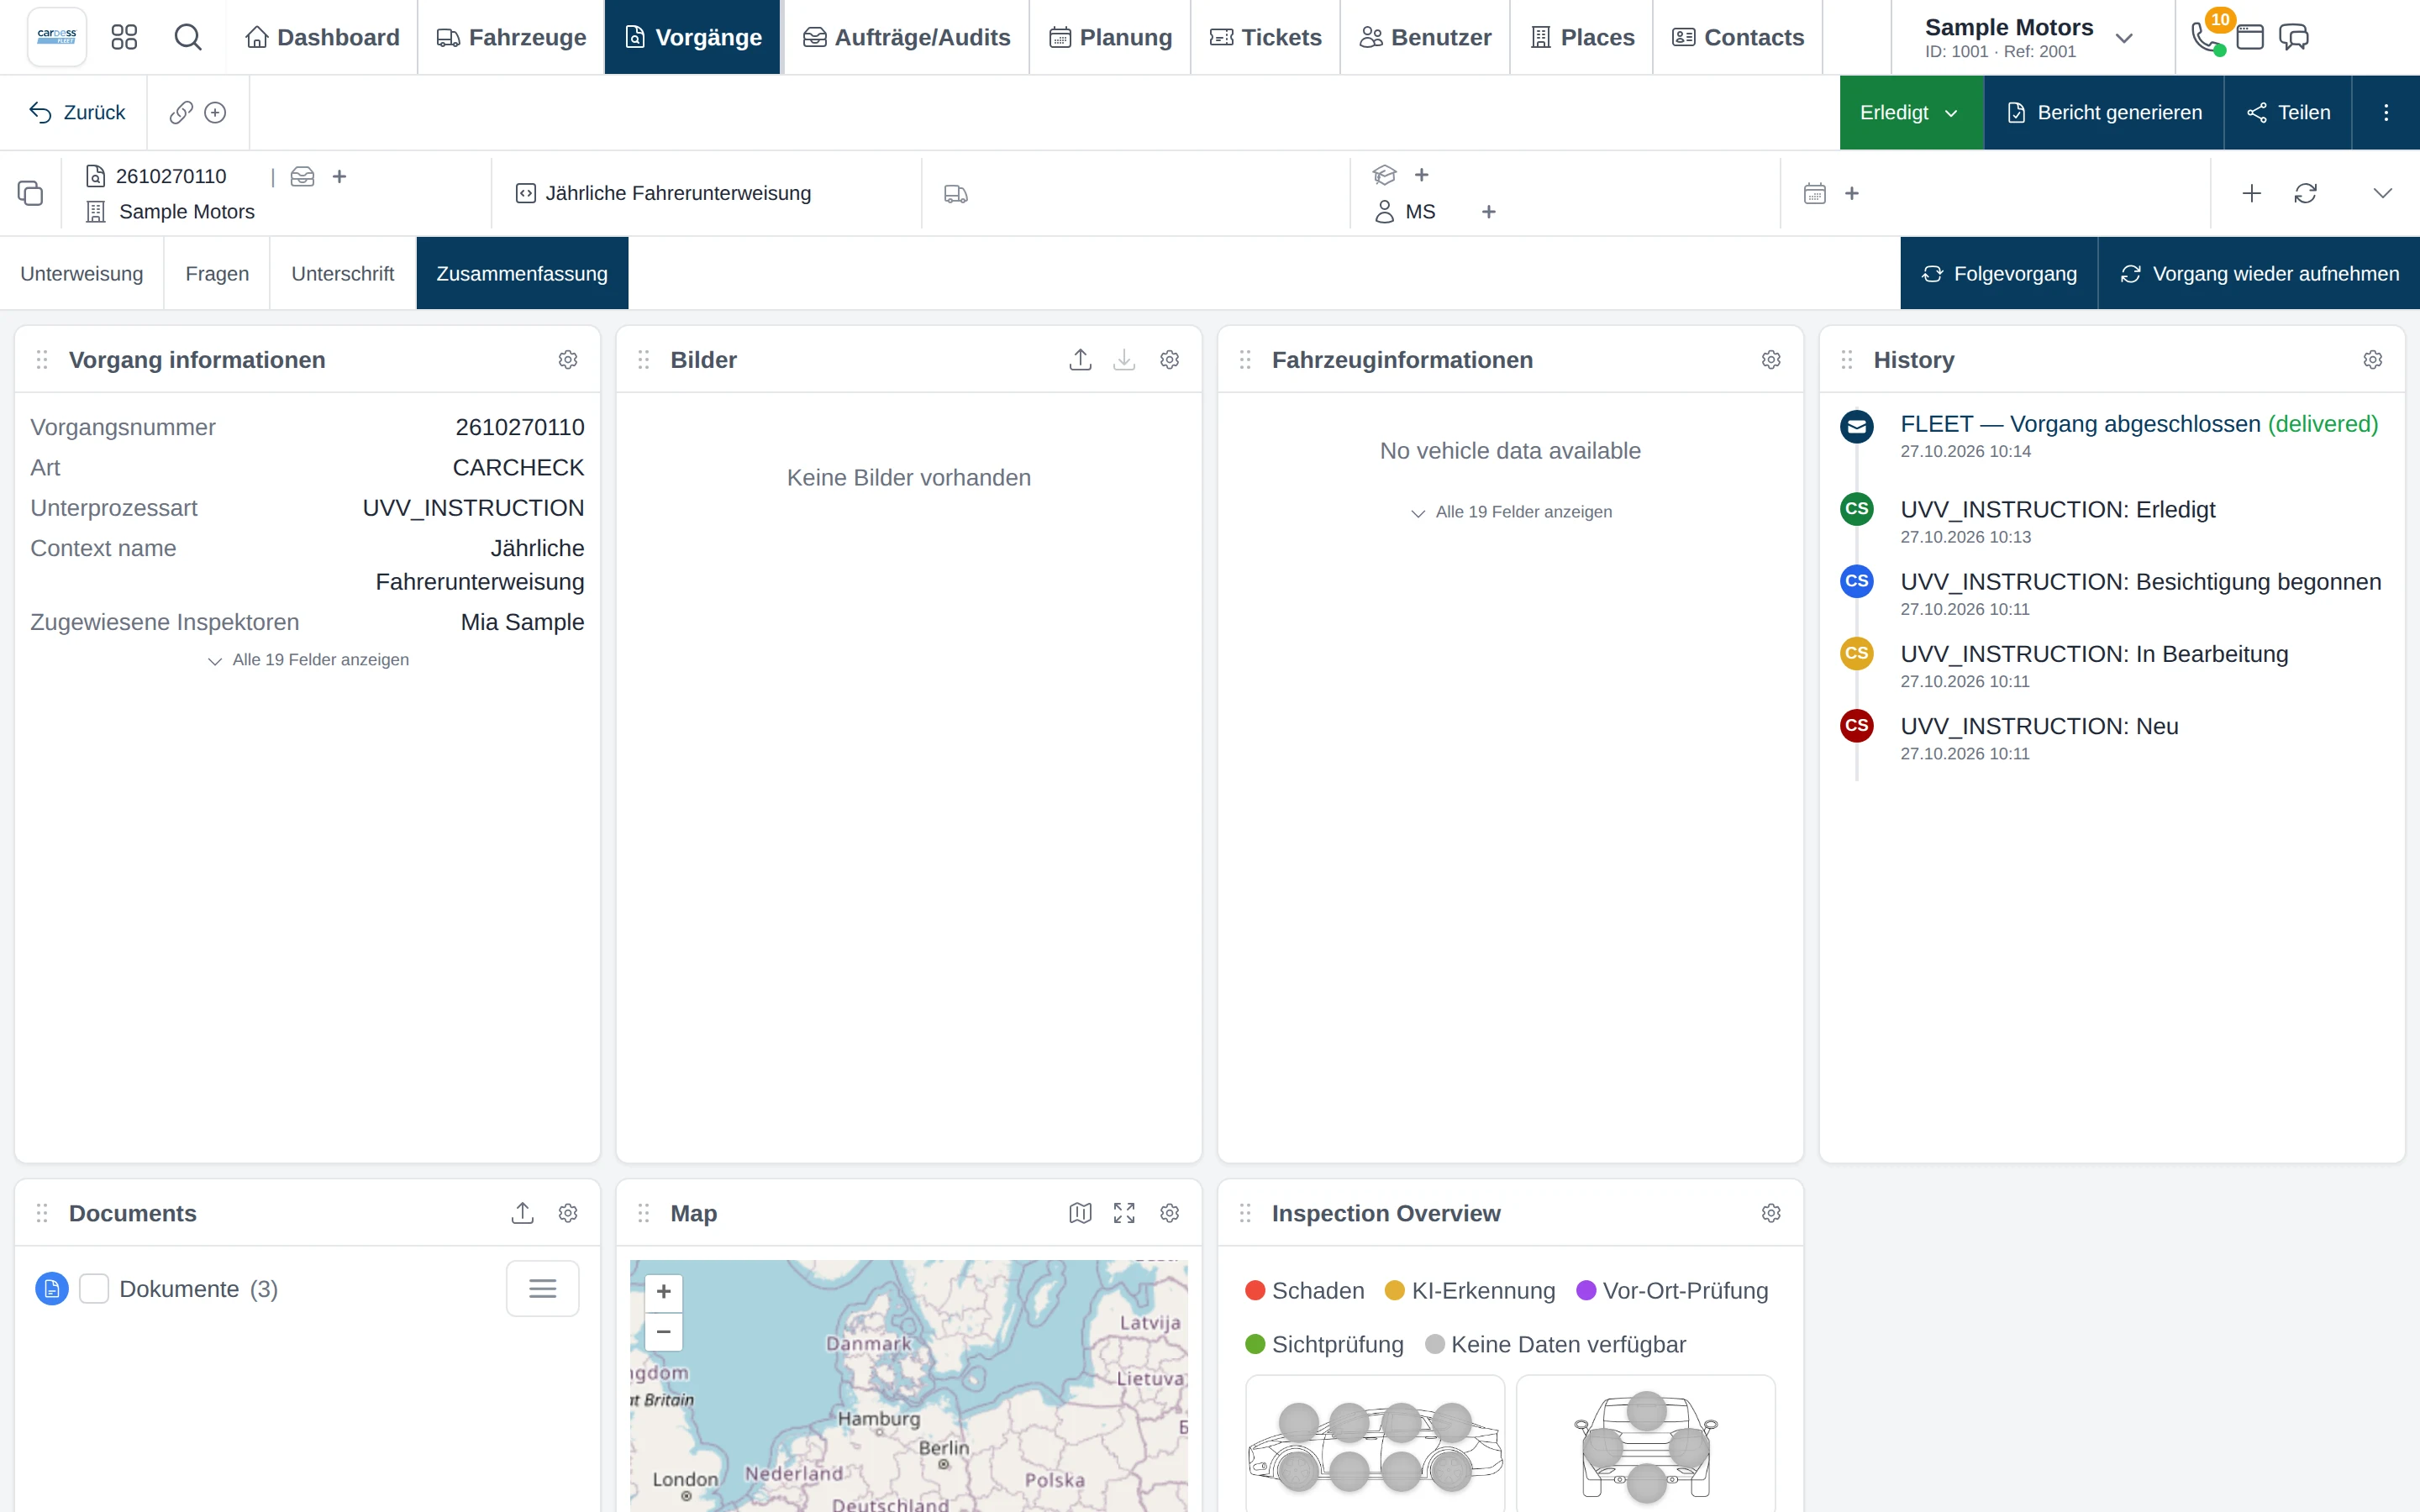
Task: Switch to the Unterschrift tab
Action: coord(343,273)
